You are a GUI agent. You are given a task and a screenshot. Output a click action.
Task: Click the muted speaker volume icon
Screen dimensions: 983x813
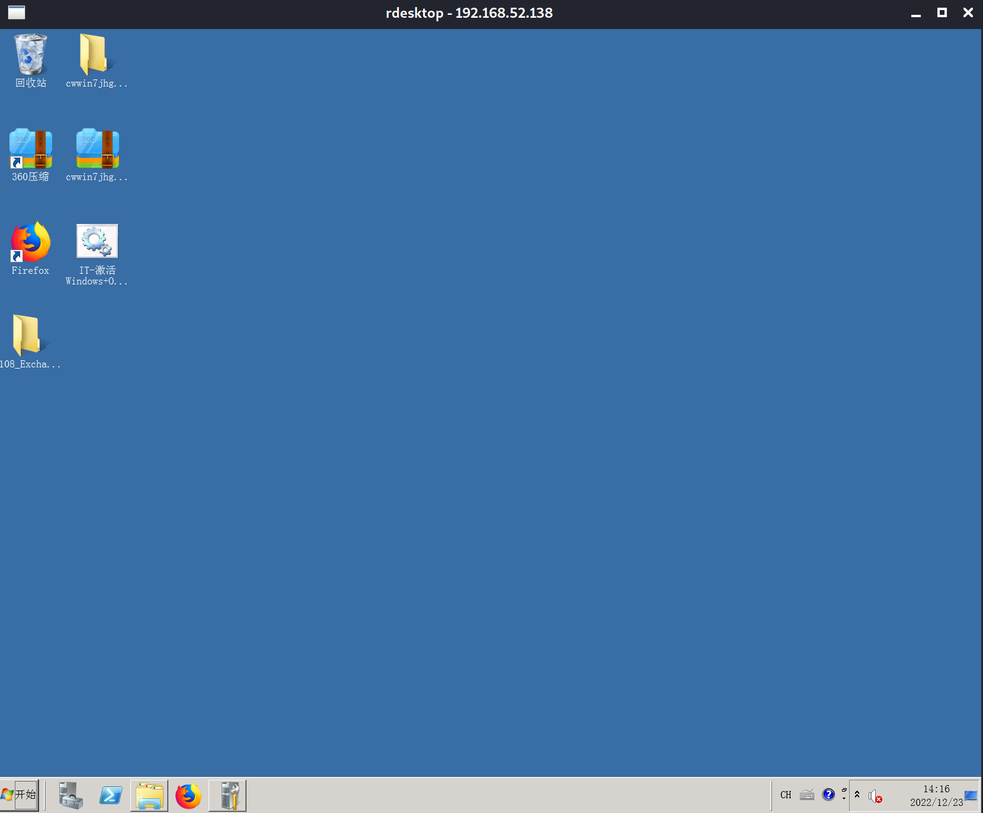pos(875,796)
